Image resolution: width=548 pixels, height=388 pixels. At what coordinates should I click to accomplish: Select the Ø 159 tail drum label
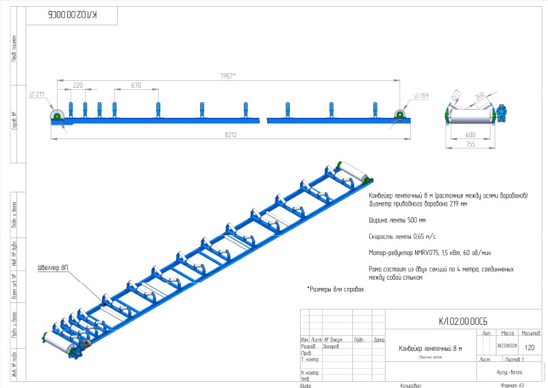pyautogui.click(x=421, y=95)
